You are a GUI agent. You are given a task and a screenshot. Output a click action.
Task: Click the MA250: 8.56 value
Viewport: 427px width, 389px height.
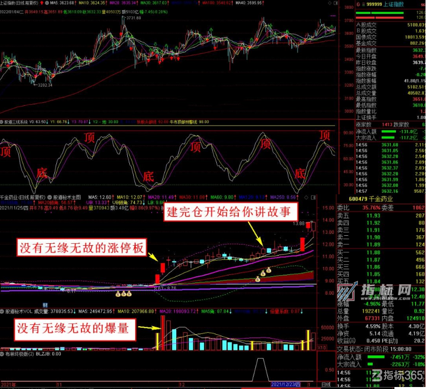click(284, 197)
